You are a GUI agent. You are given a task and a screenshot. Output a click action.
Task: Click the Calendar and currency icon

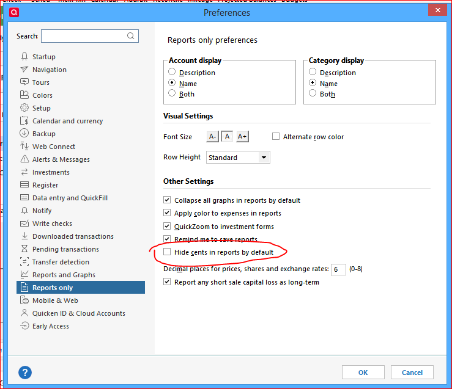coord(24,120)
